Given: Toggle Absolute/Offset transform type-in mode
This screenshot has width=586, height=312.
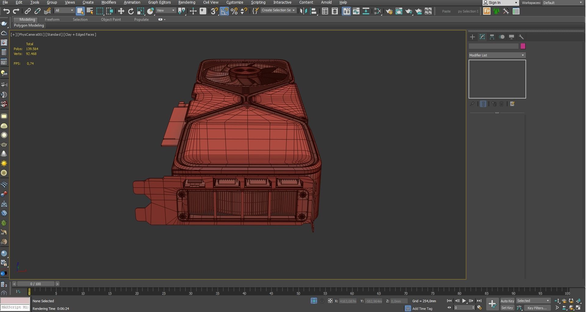Looking at the screenshot, I should coord(330,301).
